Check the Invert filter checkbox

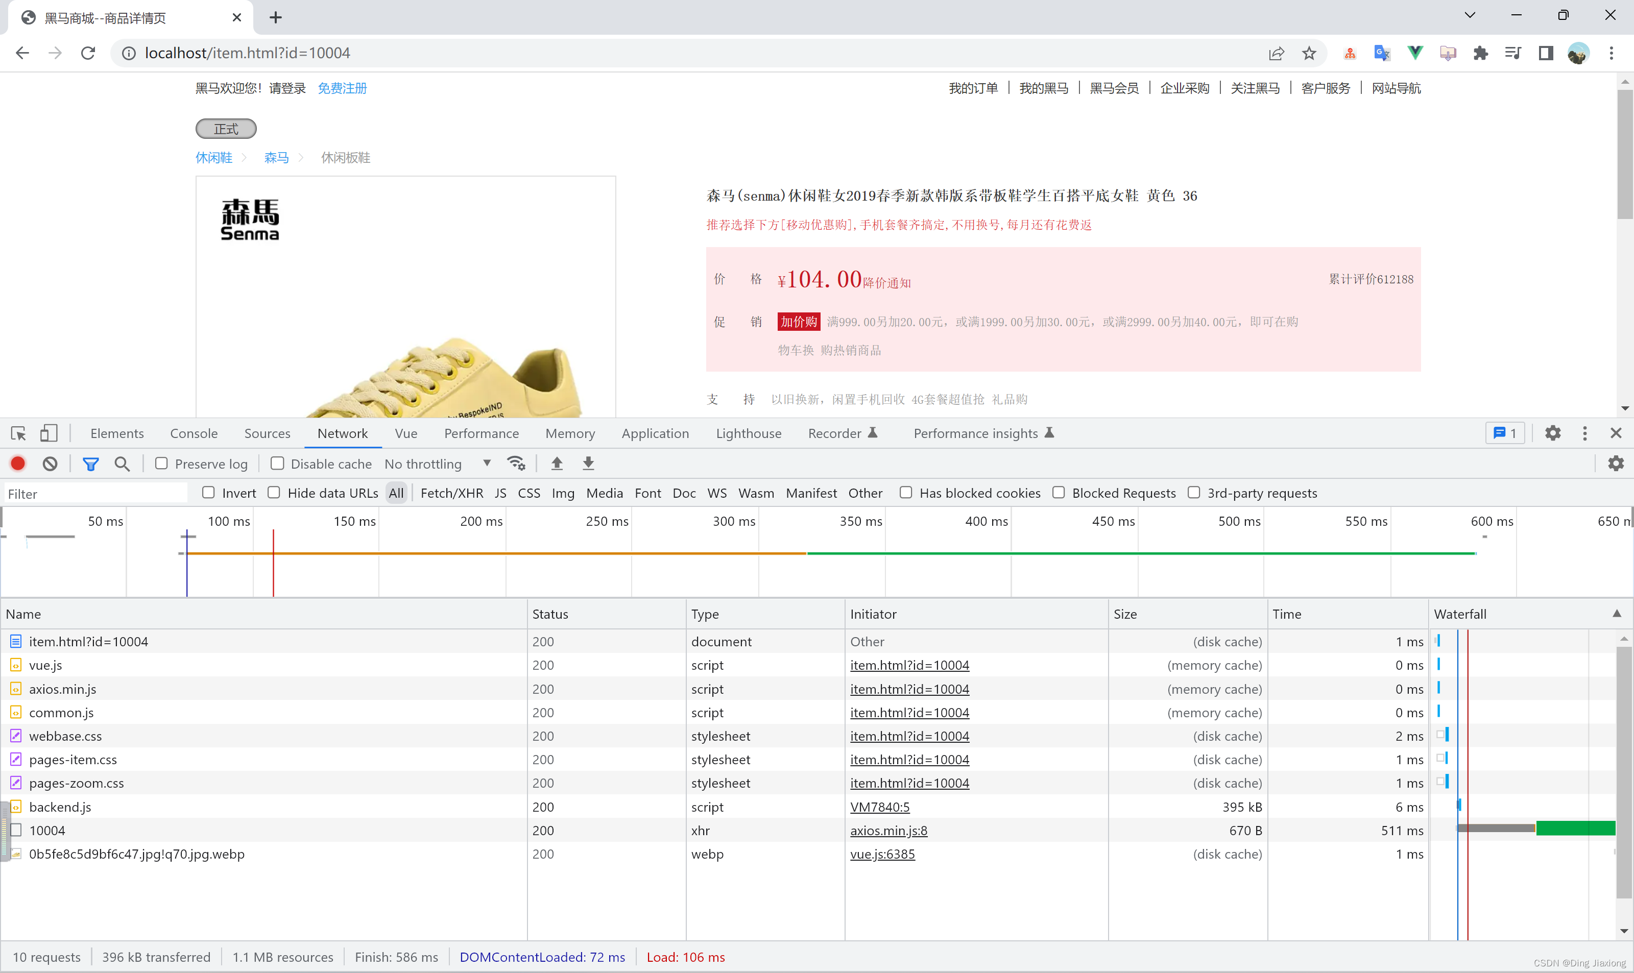click(x=208, y=493)
